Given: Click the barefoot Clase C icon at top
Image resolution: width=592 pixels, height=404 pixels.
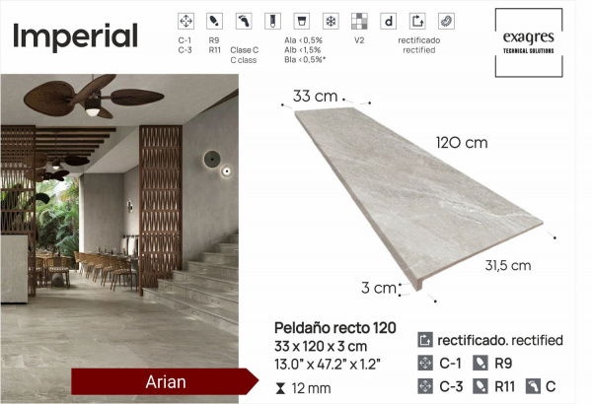Looking at the screenshot, I should pyautogui.click(x=244, y=21).
